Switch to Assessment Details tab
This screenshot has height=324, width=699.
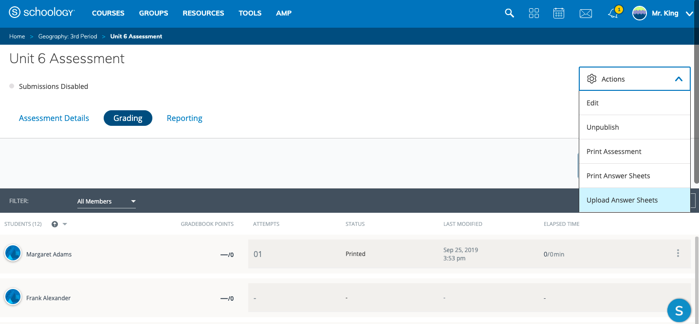pos(54,118)
